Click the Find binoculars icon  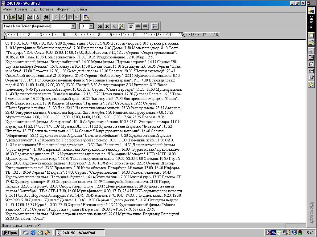tap(46, 17)
